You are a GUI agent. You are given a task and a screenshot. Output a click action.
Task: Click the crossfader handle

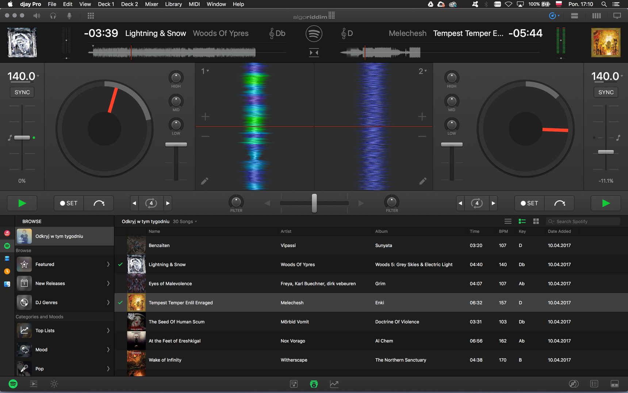click(314, 203)
